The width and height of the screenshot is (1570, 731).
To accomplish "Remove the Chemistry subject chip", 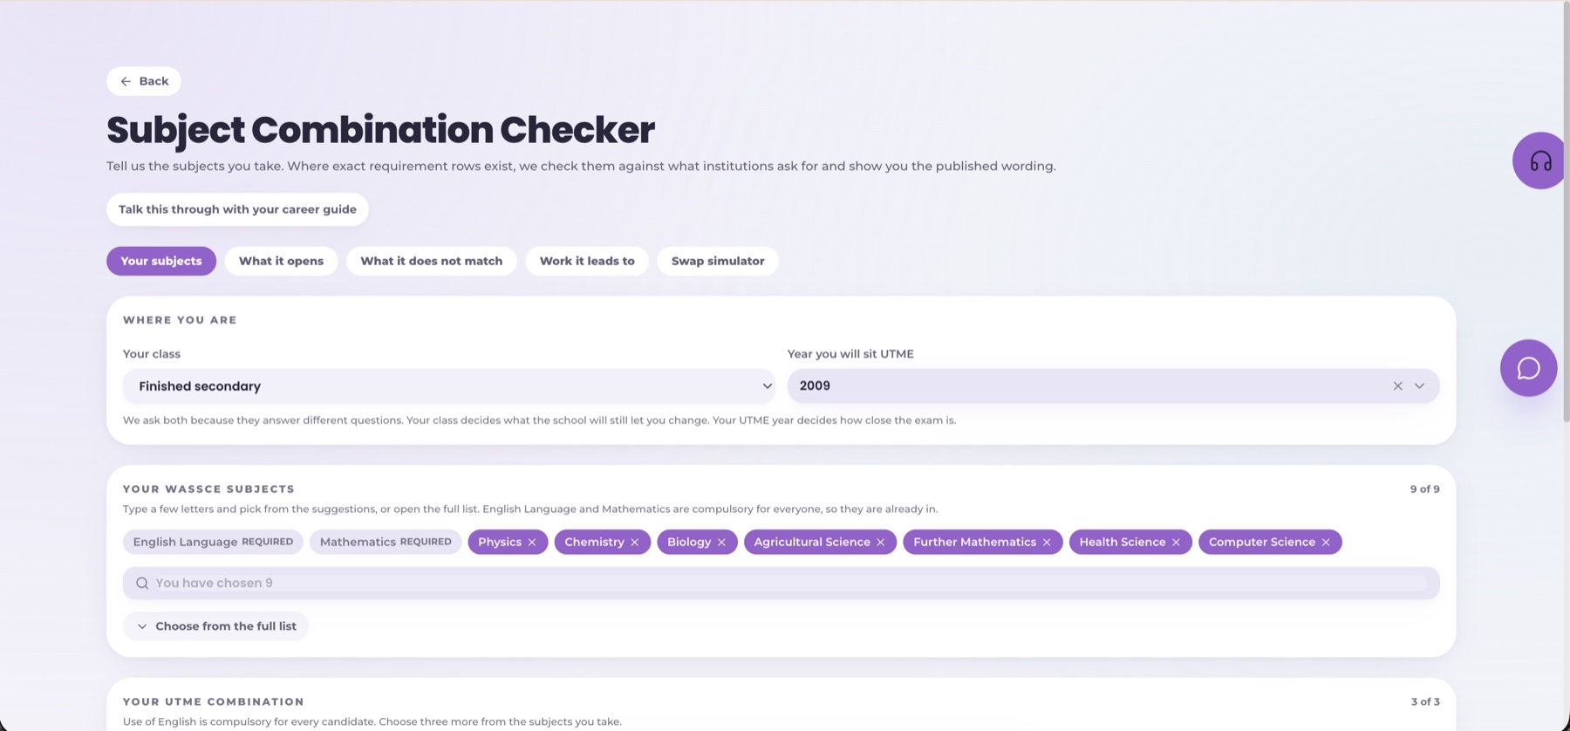I will (635, 543).
